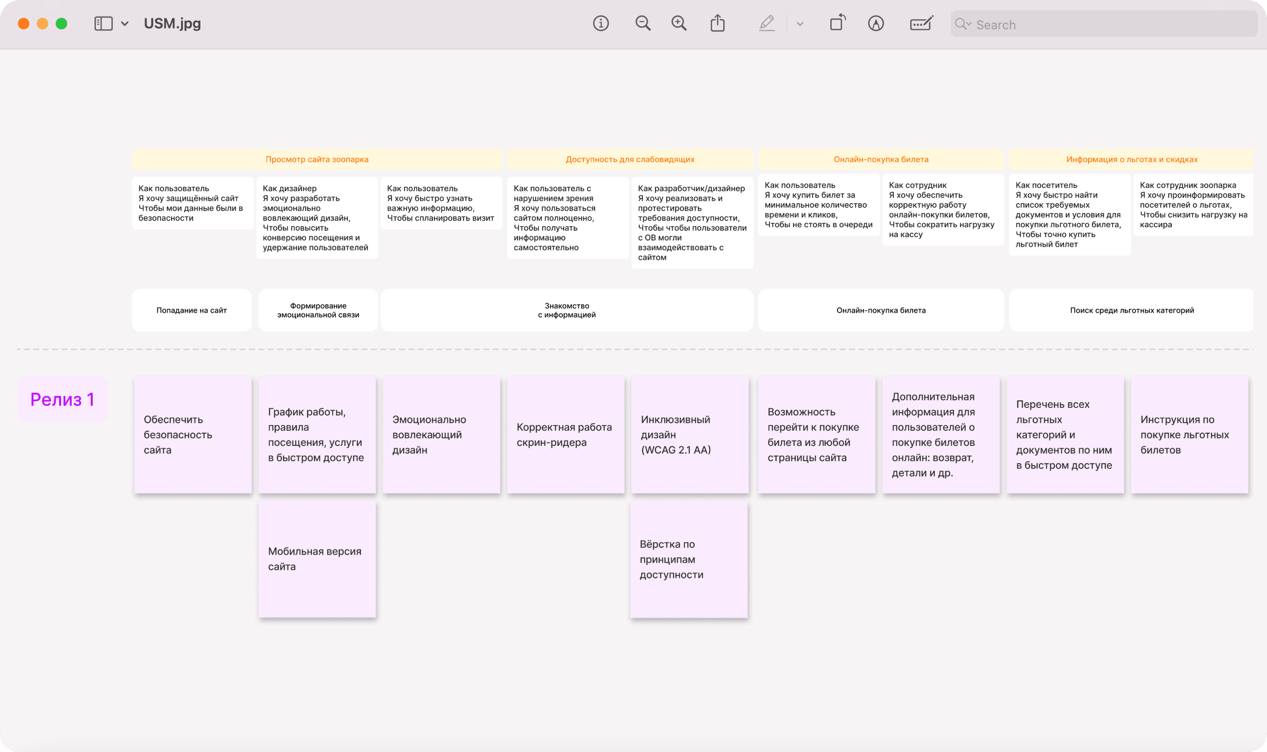Click into the Search field
The image size is (1267, 752).
coord(1104,24)
